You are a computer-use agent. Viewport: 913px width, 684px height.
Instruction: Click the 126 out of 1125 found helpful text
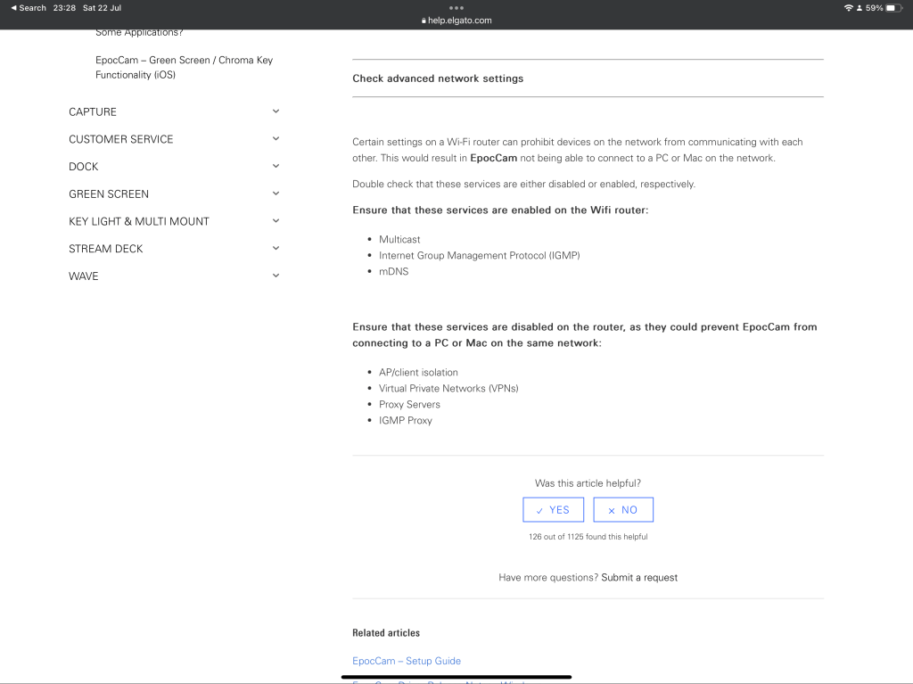click(588, 537)
